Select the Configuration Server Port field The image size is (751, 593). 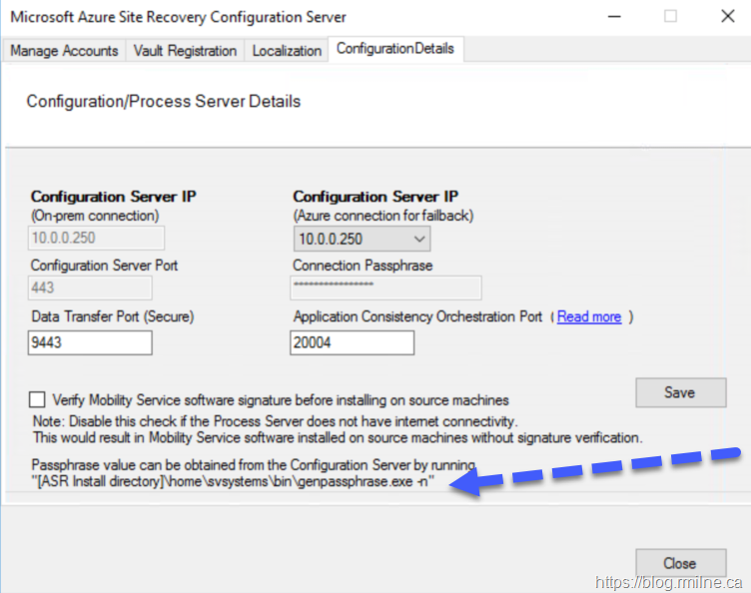(x=90, y=289)
